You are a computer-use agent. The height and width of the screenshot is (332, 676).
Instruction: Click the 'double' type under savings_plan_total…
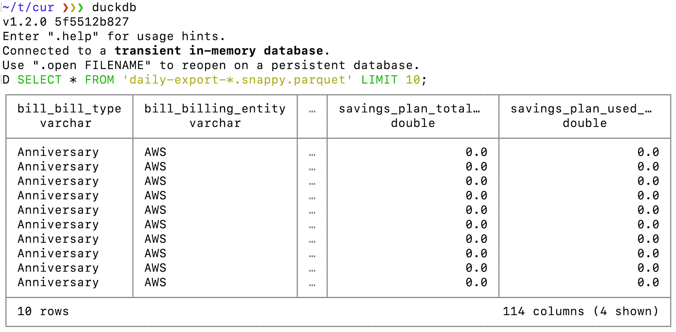pos(413,123)
